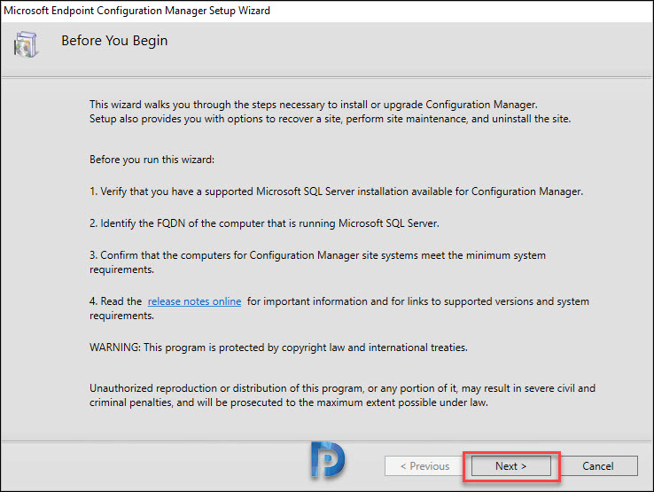Image resolution: width=654 pixels, height=492 pixels.
Task: Click the line starting 'Setup also provides you'
Action: click(330, 119)
